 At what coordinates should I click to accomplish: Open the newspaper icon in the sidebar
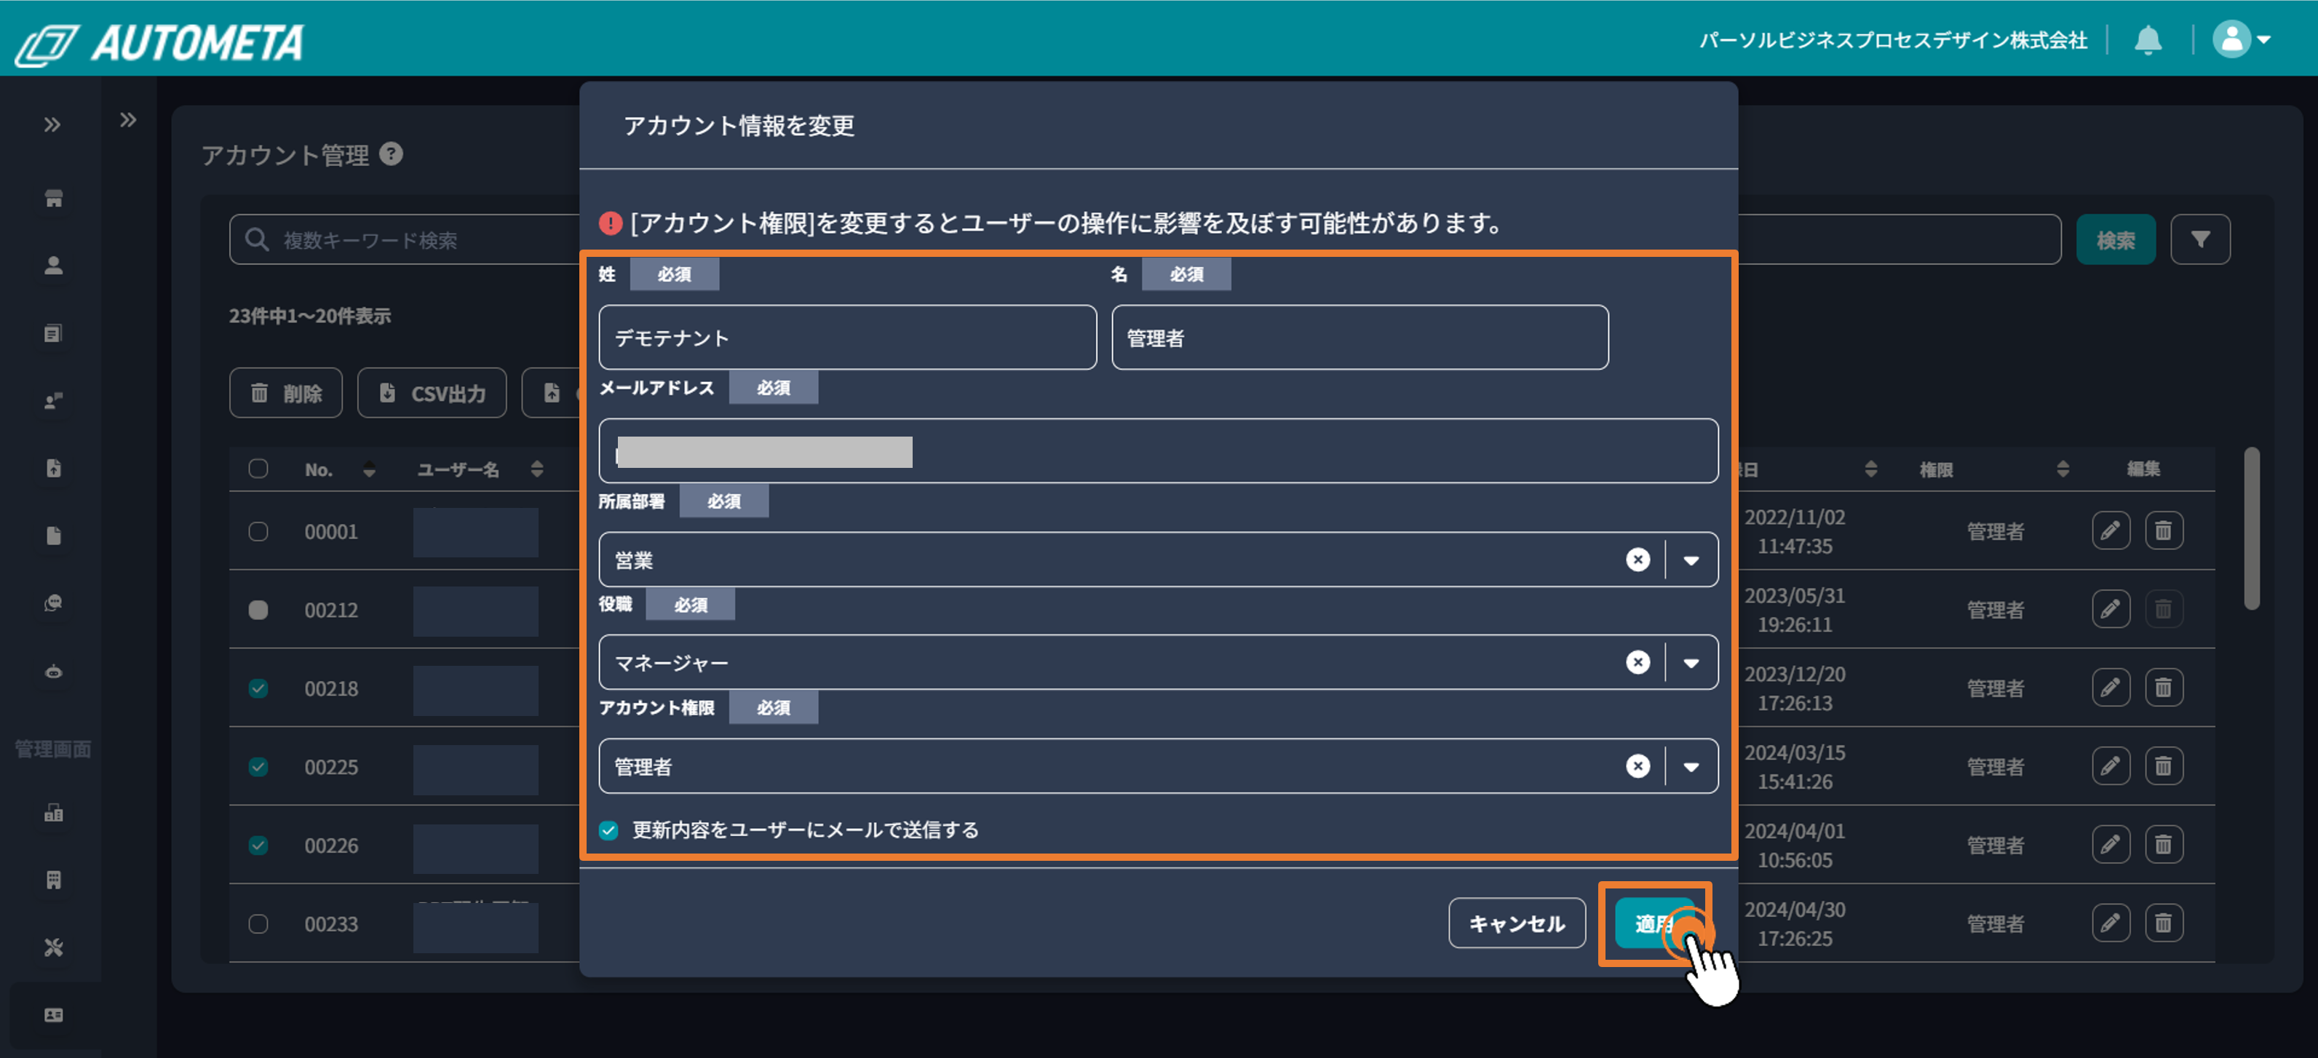[x=53, y=334]
